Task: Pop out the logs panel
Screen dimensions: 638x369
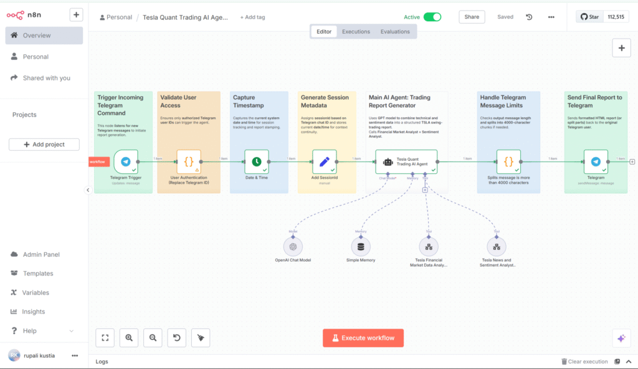Action: pos(617,362)
